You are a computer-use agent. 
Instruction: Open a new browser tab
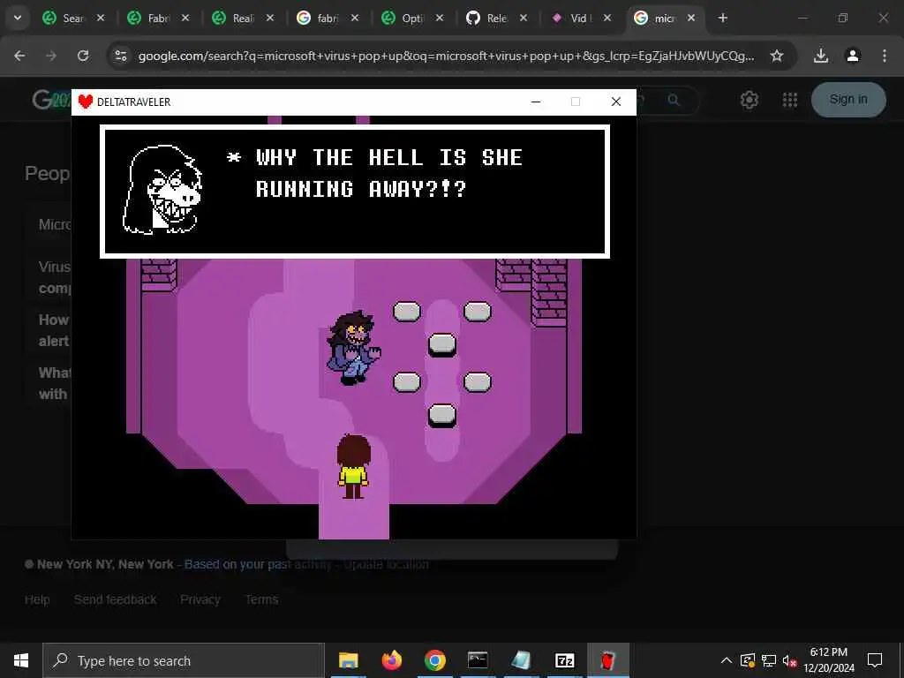tap(723, 18)
